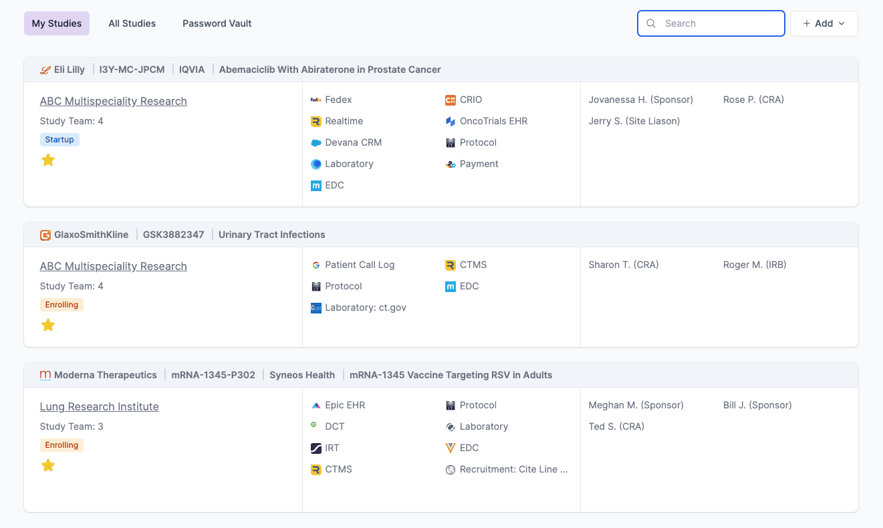
Task: Click the CTMS icon in GlaxoSmithKline study
Action: pyautogui.click(x=451, y=265)
